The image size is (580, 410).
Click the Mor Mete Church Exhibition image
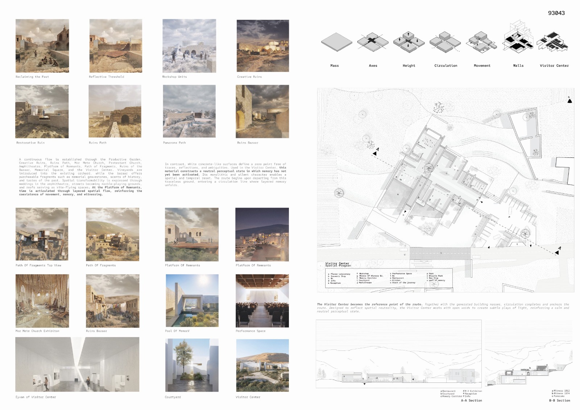pyautogui.click(x=42, y=301)
